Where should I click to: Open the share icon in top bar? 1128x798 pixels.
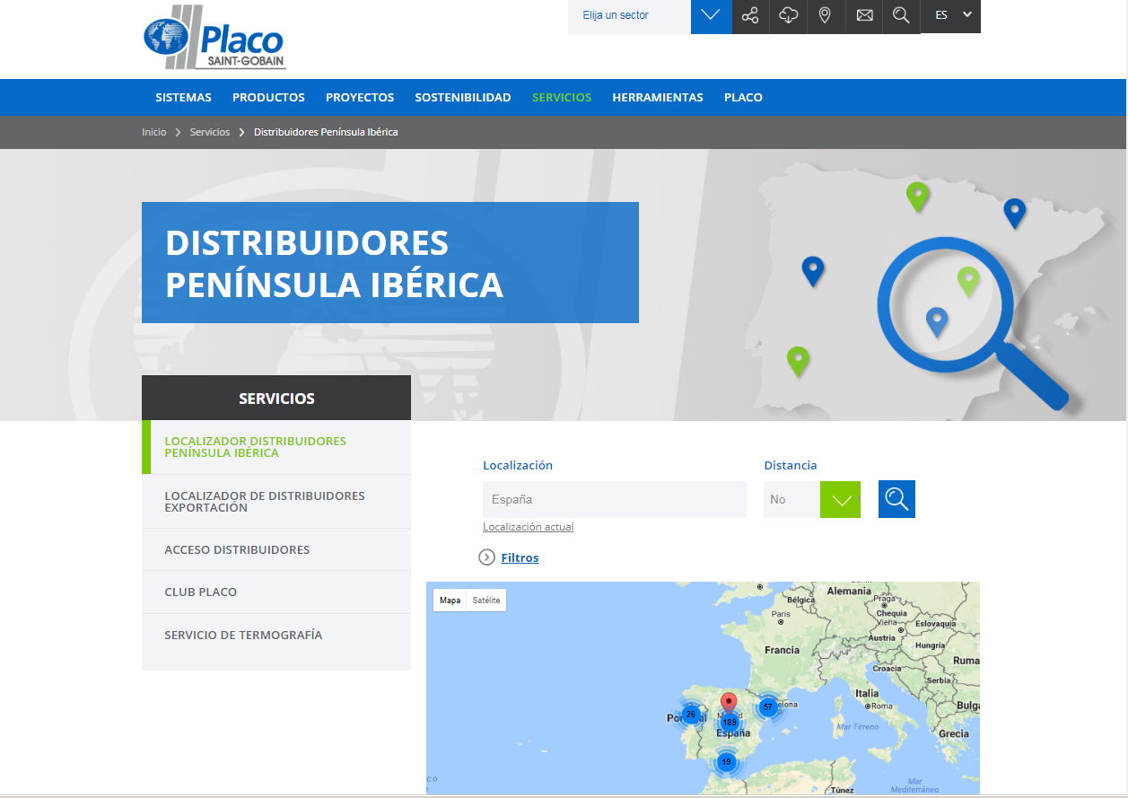(x=751, y=15)
